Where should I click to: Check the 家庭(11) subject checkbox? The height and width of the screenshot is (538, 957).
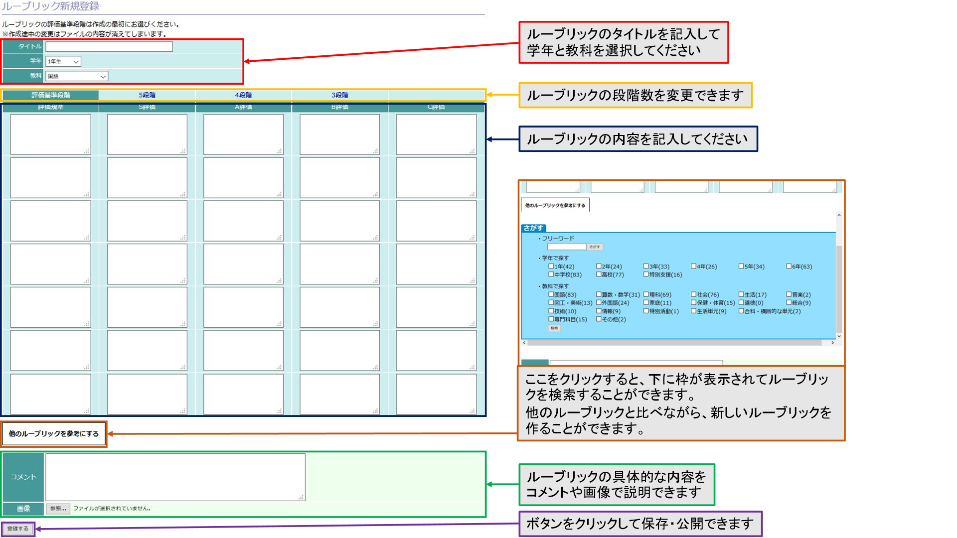(646, 302)
